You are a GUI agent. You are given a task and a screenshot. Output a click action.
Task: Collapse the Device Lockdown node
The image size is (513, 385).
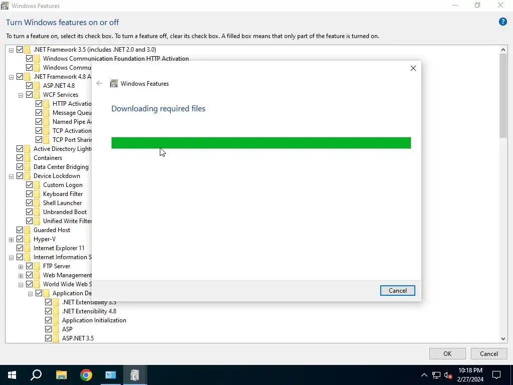[11, 176]
